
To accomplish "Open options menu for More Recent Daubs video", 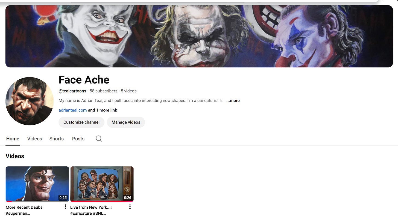I will (65, 207).
